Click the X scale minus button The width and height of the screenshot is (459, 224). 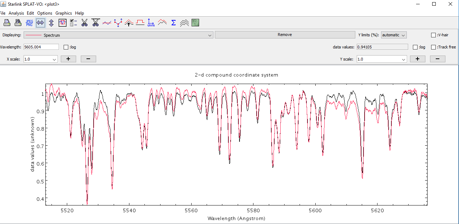point(88,59)
